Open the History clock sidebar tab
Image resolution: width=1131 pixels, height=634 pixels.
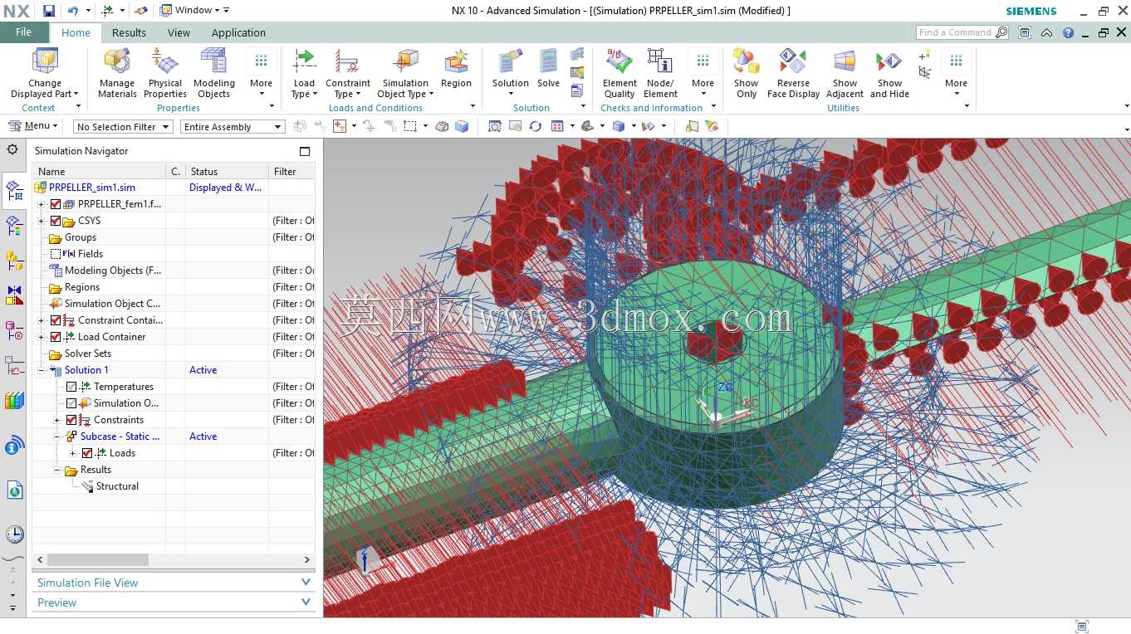tap(14, 534)
